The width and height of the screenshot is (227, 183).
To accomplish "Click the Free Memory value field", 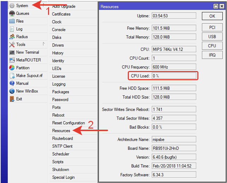I will [x=174, y=28].
